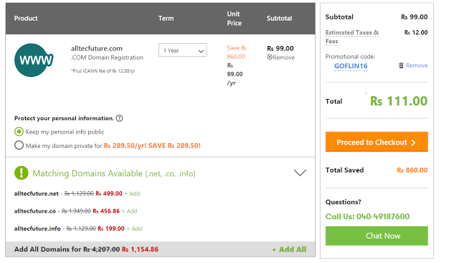Remove the promotional code GOFLIN16
This screenshot has width=459, height=263.
pos(413,65)
